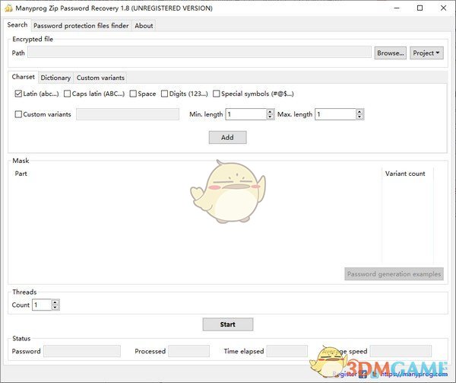Screen dimensions: 456x383
Task: Click the Max. length value field
Action: click(336, 114)
